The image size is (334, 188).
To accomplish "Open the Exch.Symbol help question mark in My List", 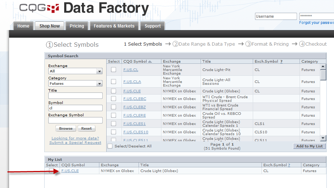I will pos(289,165).
